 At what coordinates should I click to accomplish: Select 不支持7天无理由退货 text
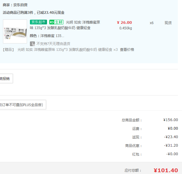click(53, 44)
